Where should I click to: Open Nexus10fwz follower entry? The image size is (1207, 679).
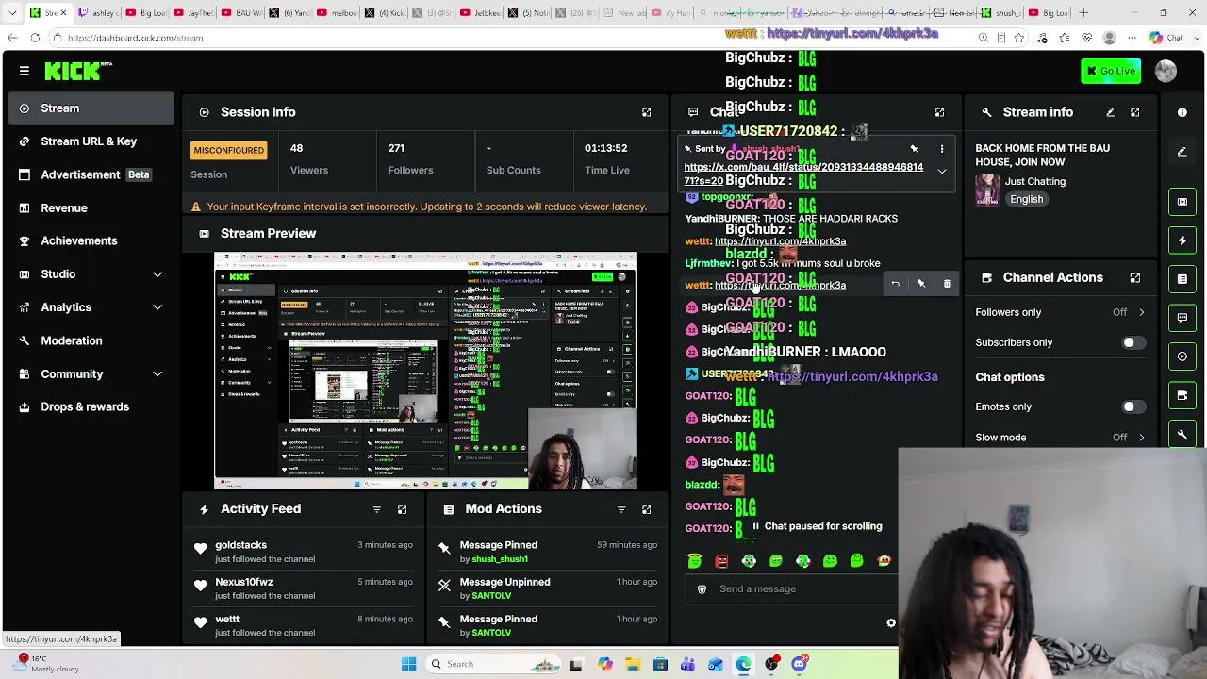point(304,588)
